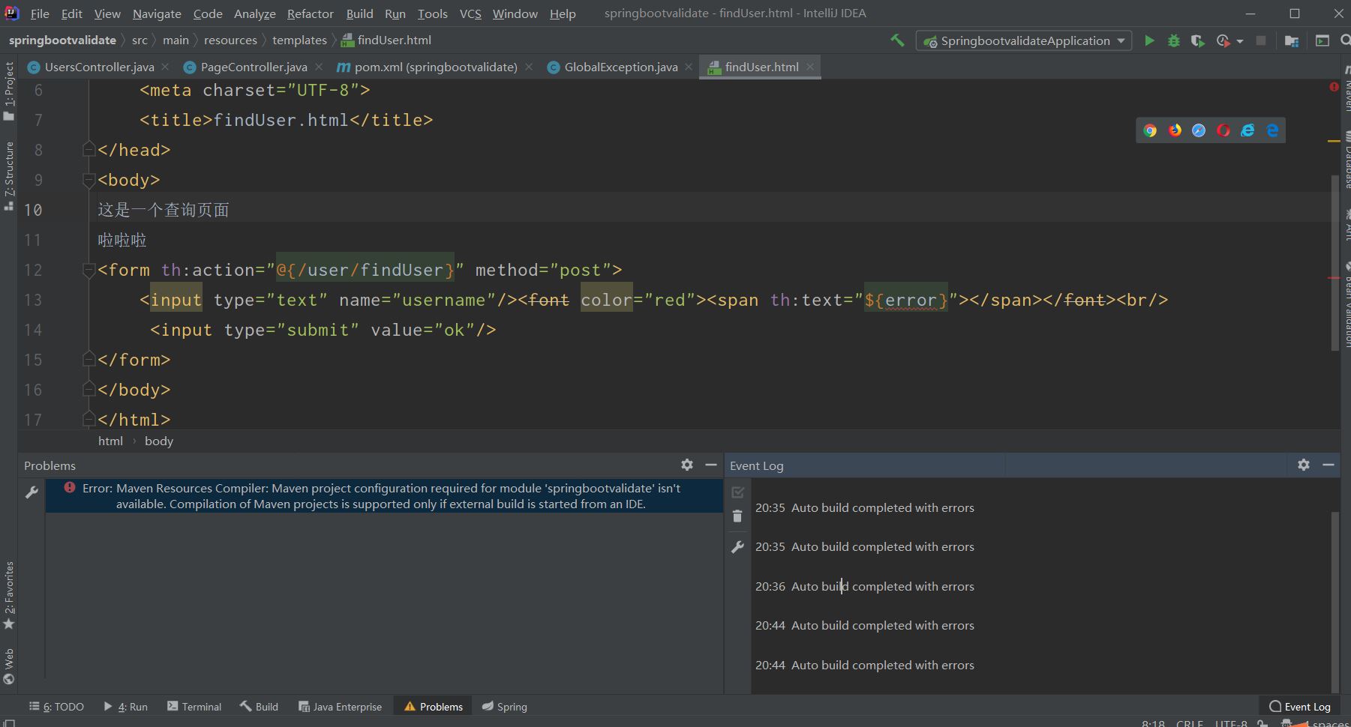Hide the Event Log panel minus icon
The width and height of the screenshot is (1351, 727).
(1328, 465)
